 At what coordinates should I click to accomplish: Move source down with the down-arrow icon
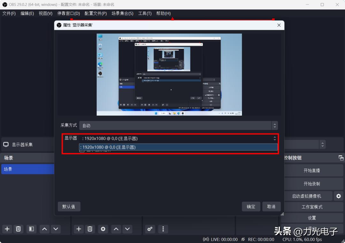[127, 229]
